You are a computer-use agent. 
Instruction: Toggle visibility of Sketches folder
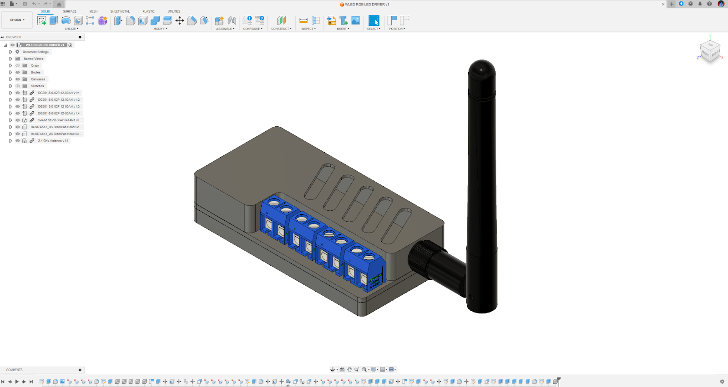(18, 86)
